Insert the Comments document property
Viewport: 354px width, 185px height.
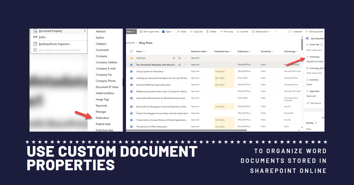(x=102, y=50)
